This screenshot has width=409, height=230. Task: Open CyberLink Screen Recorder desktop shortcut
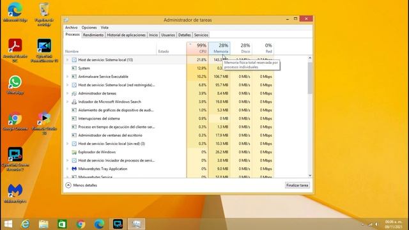(x=15, y=158)
